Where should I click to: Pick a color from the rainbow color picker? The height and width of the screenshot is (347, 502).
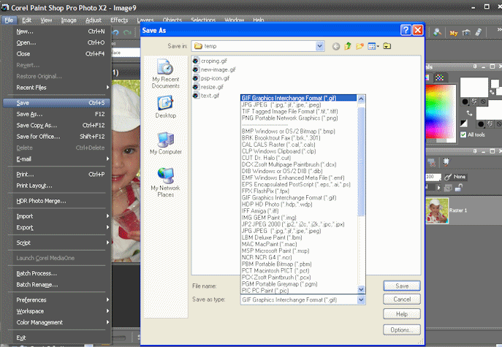(x=441, y=112)
